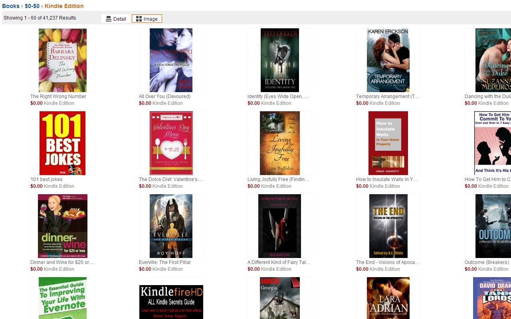The width and height of the screenshot is (511, 319).
Task: Click Kindle Edition under Identity
Action: point(276,103)
